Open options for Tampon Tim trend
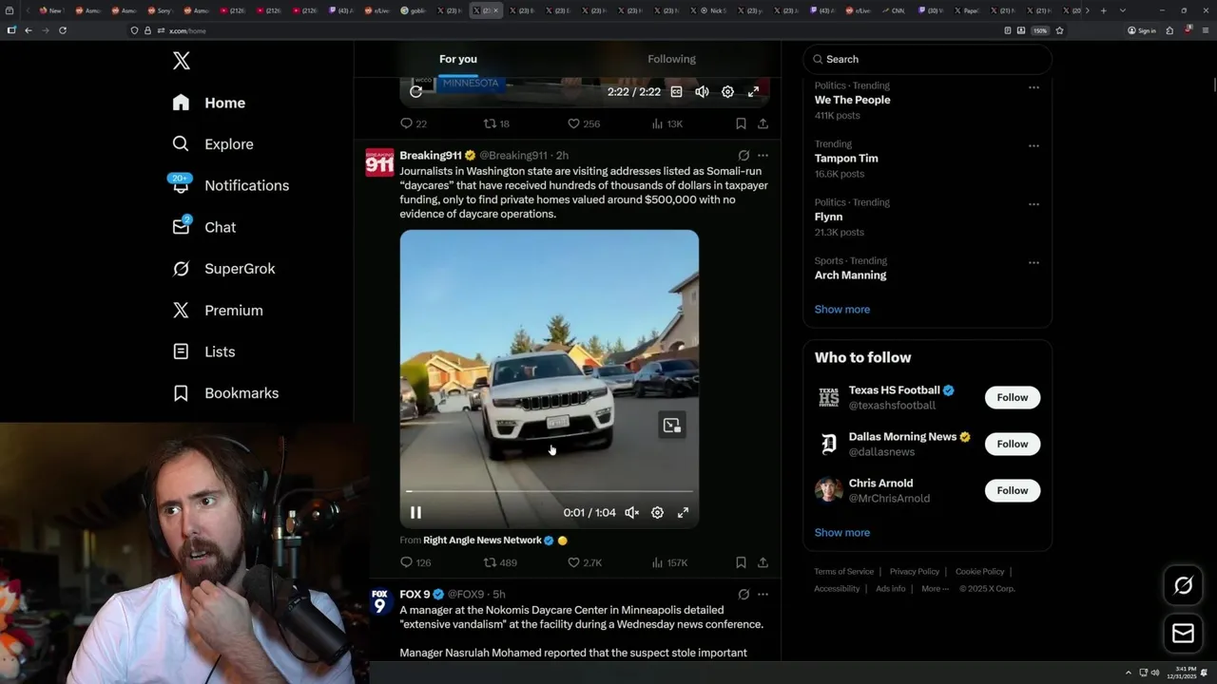1217x684 pixels. click(1033, 146)
